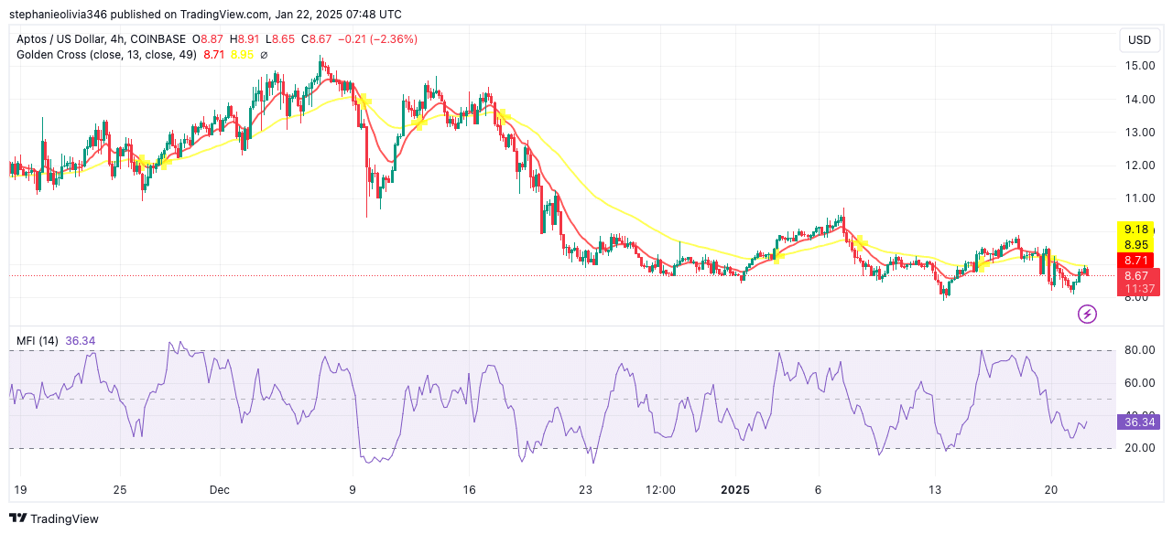
Task: Click the yellow cross marker near Dec 9
Action: click(x=364, y=101)
